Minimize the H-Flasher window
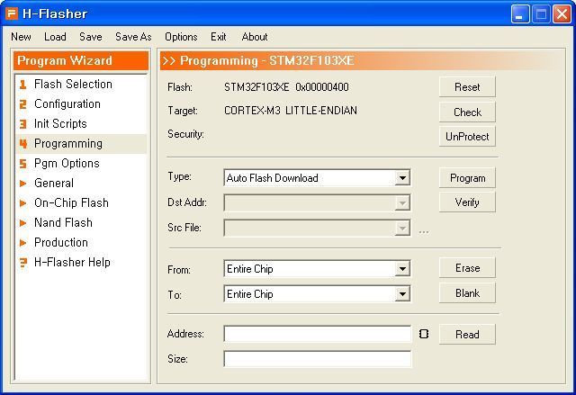The image size is (576, 395). 520,14
